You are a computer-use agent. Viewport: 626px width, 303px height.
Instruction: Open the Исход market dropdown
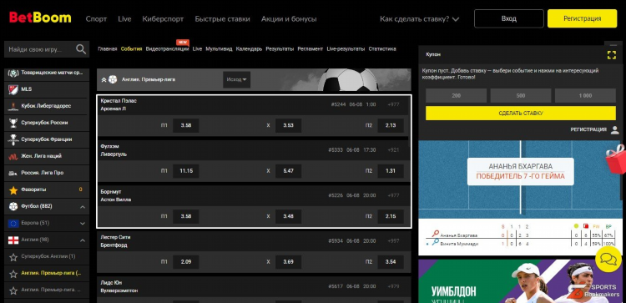pyautogui.click(x=236, y=79)
